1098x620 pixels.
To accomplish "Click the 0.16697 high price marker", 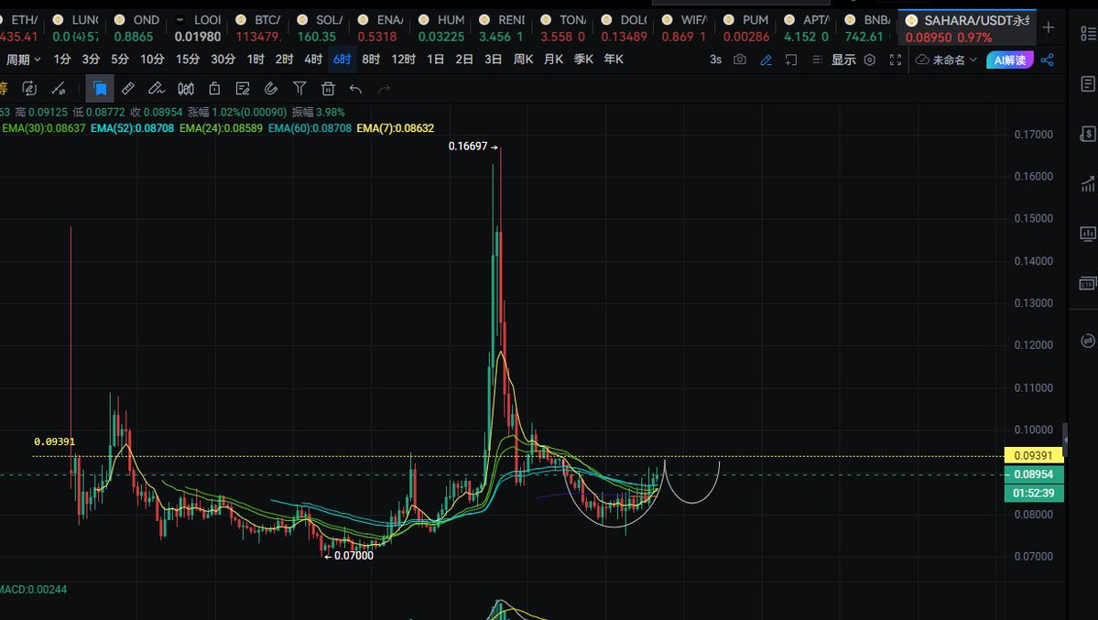I will [x=473, y=147].
